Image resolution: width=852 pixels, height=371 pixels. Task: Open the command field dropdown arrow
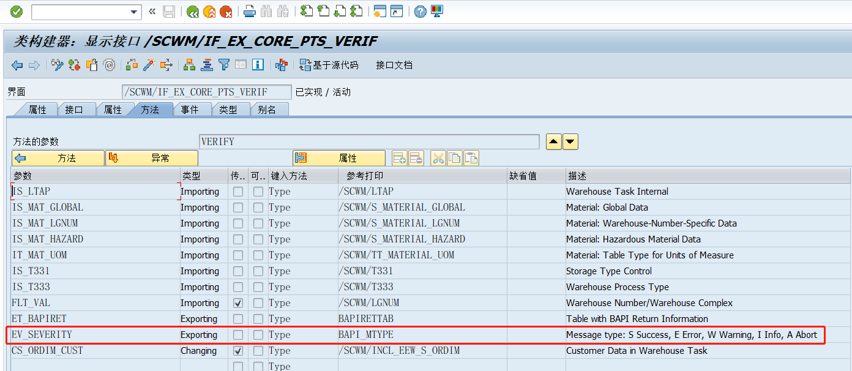click(134, 11)
